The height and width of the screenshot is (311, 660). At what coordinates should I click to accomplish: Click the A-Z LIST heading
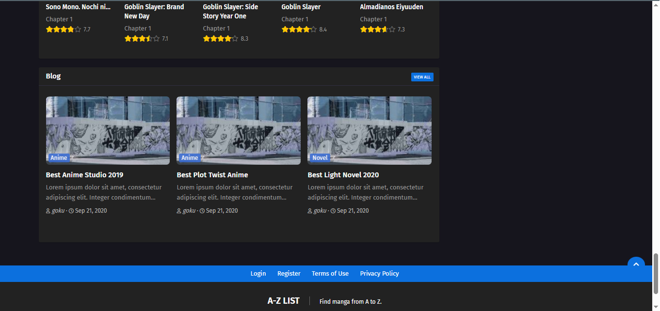click(283, 301)
